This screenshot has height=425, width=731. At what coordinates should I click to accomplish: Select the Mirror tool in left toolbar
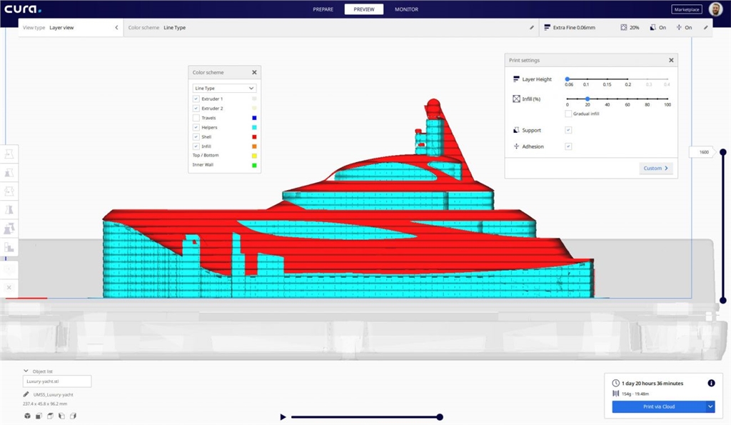(x=10, y=210)
